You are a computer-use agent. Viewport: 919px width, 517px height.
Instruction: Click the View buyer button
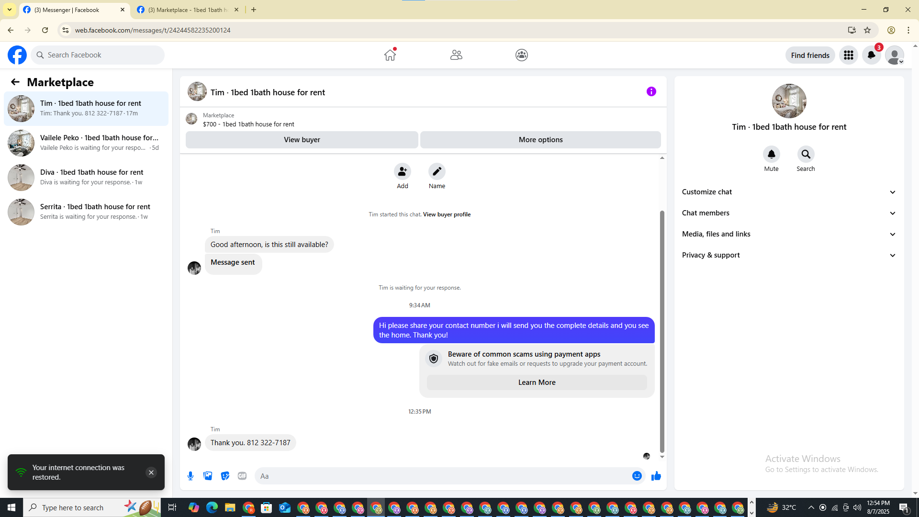pyautogui.click(x=302, y=140)
